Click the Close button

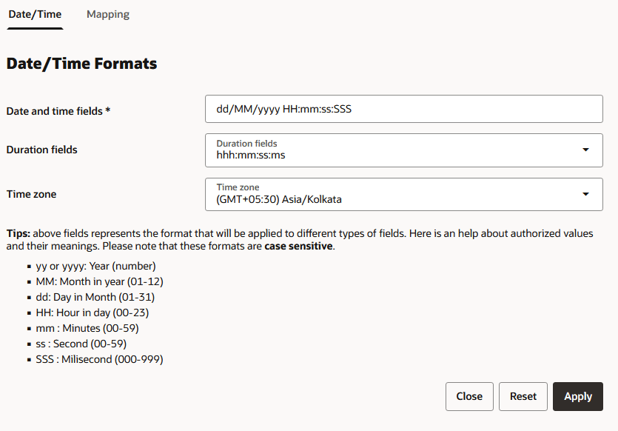[469, 396]
